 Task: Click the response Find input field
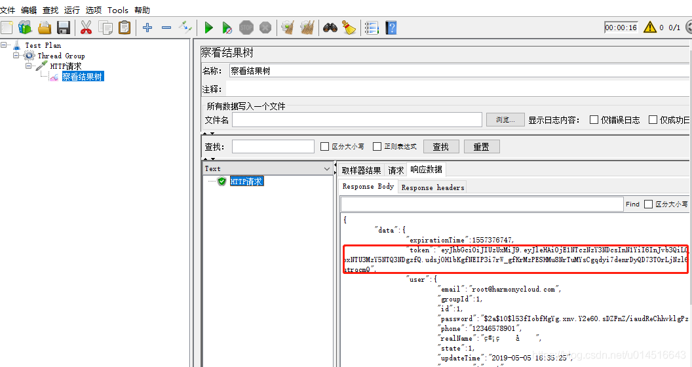(x=482, y=204)
